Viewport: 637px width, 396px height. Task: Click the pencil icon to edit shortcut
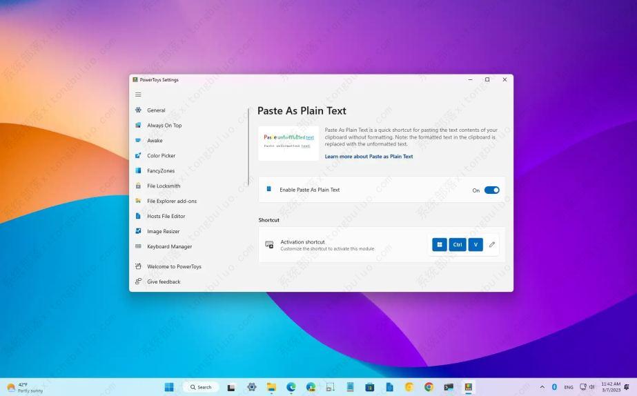492,245
